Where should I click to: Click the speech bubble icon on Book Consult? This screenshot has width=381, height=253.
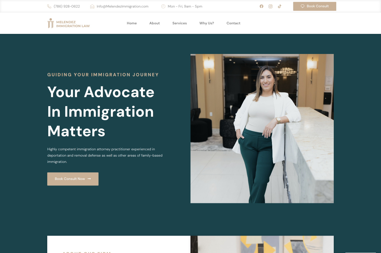click(x=303, y=6)
